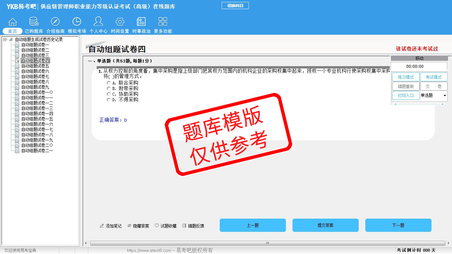Viewport: 452px width, 254px height.
Task: Open the 模拟考场 clock icon
Action: pos(77,22)
